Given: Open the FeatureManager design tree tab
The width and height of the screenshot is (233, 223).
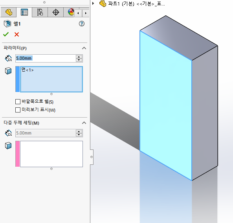Looking at the screenshot, I should [x=9, y=12].
